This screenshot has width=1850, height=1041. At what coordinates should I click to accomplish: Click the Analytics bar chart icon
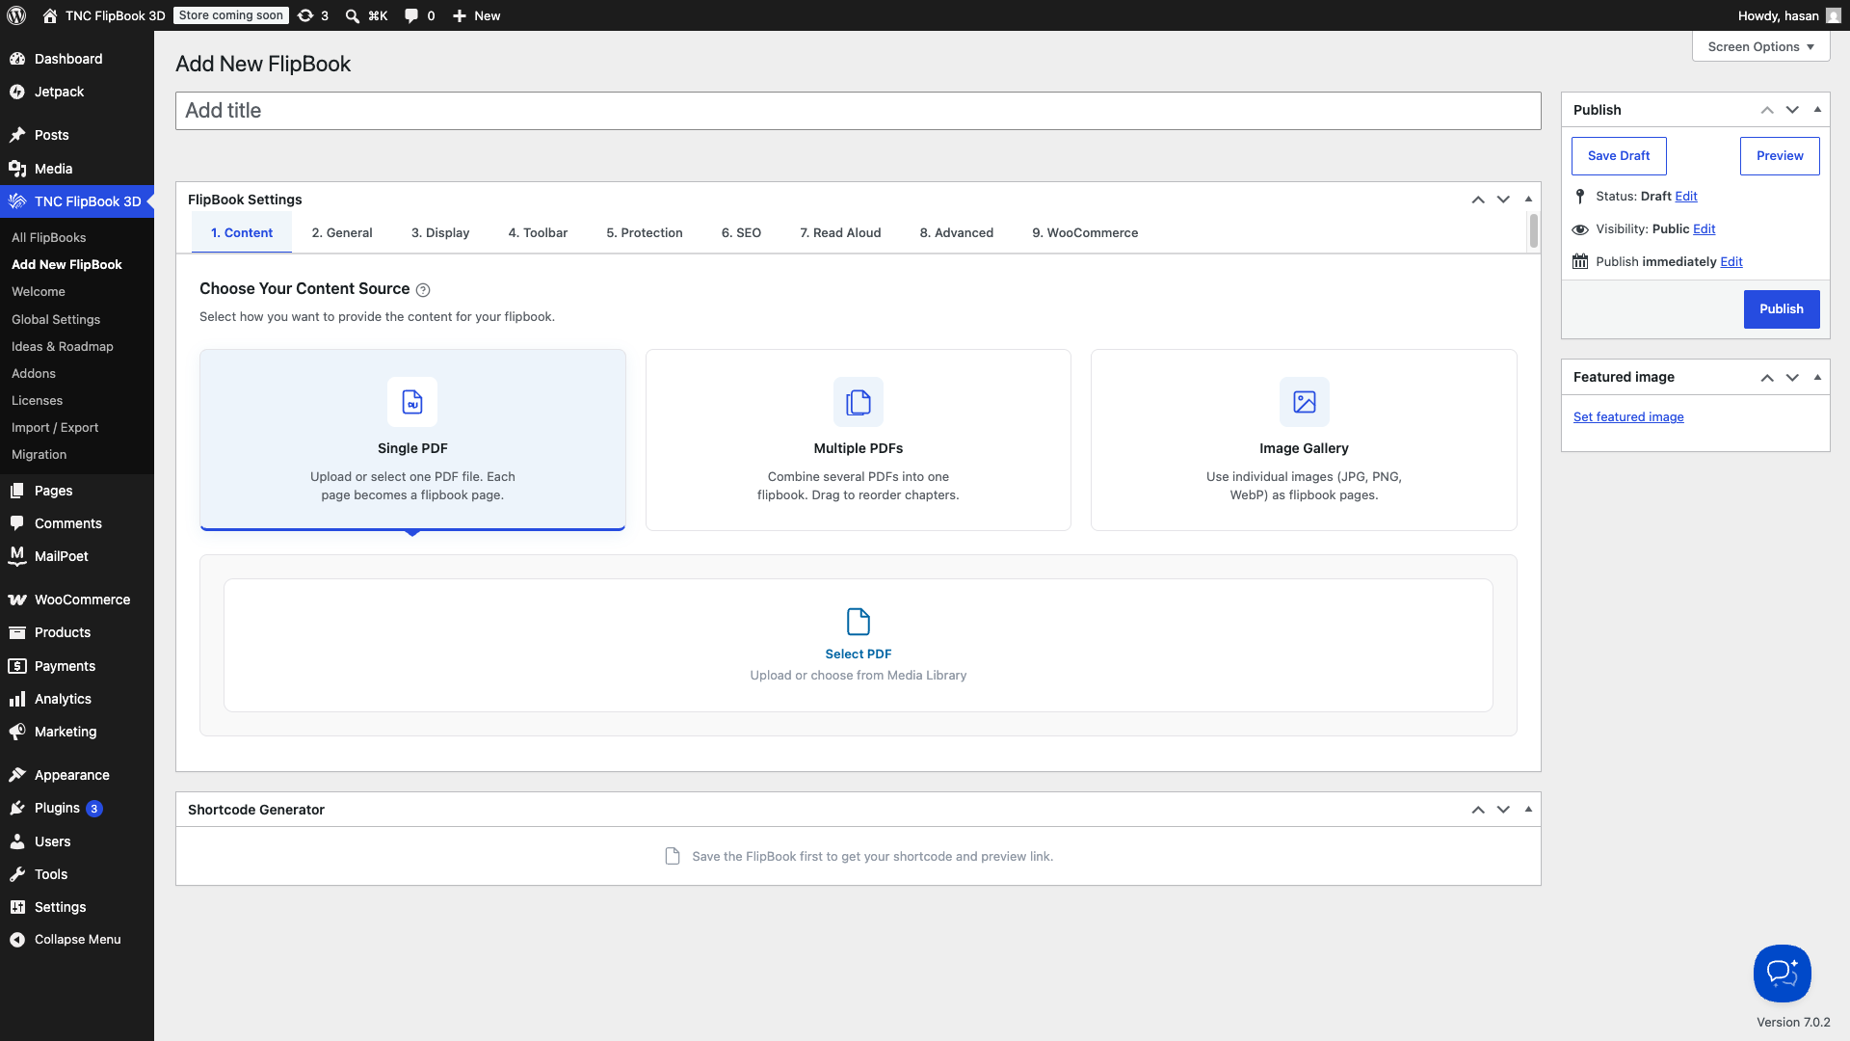click(17, 699)
